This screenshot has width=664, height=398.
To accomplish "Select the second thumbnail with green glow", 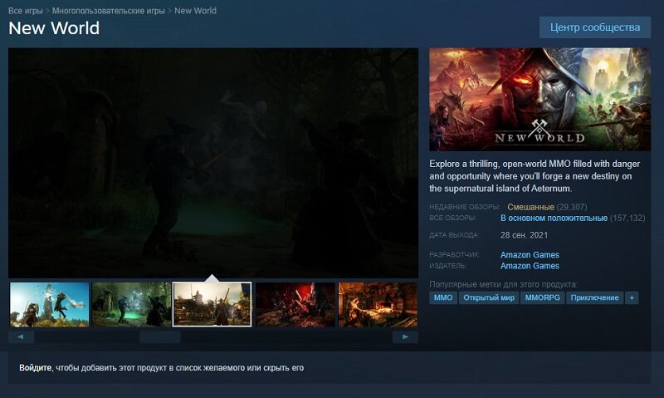I will 131,304.
